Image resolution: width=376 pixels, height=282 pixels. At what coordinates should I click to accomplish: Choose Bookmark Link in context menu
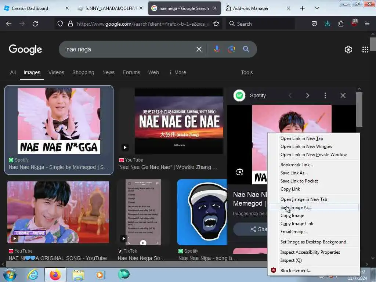[x=314, y=165]
